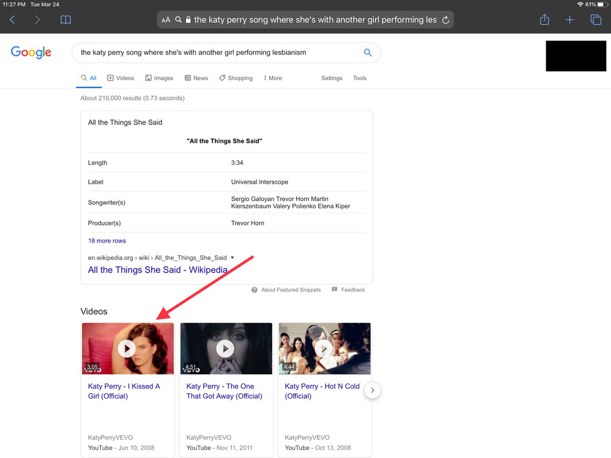Click the '3:34' length value
This screenshot has height=458, width=611.
coord(237,163)
